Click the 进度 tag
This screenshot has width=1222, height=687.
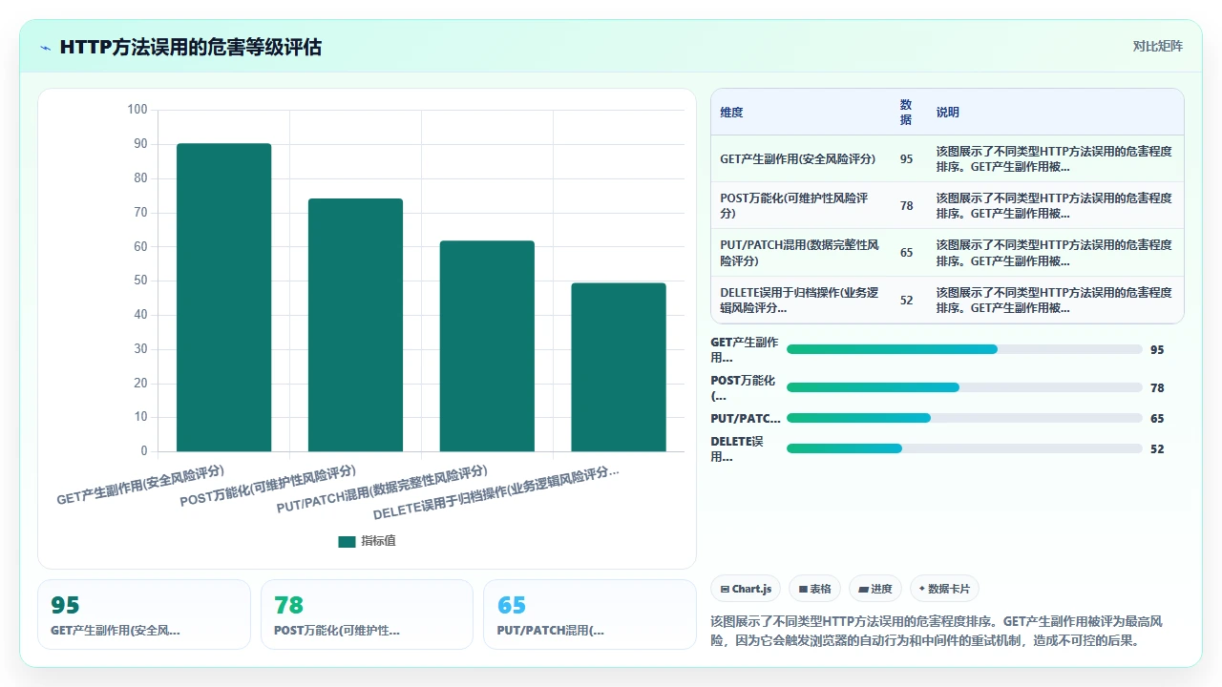click(x=875, y=589)
